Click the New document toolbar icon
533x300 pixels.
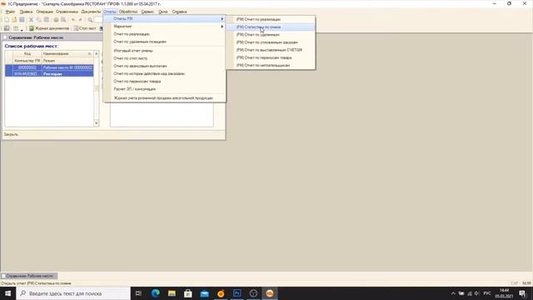click(x=7, y=20)
